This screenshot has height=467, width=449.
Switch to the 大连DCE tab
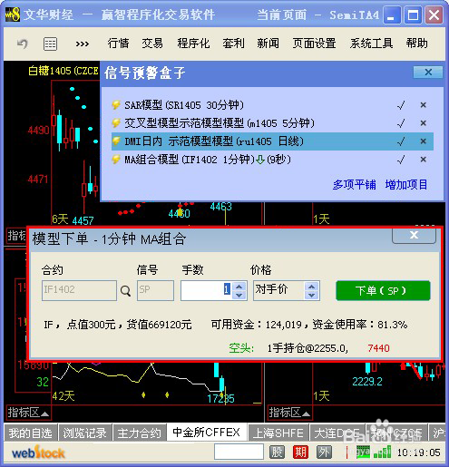point(338,433)
